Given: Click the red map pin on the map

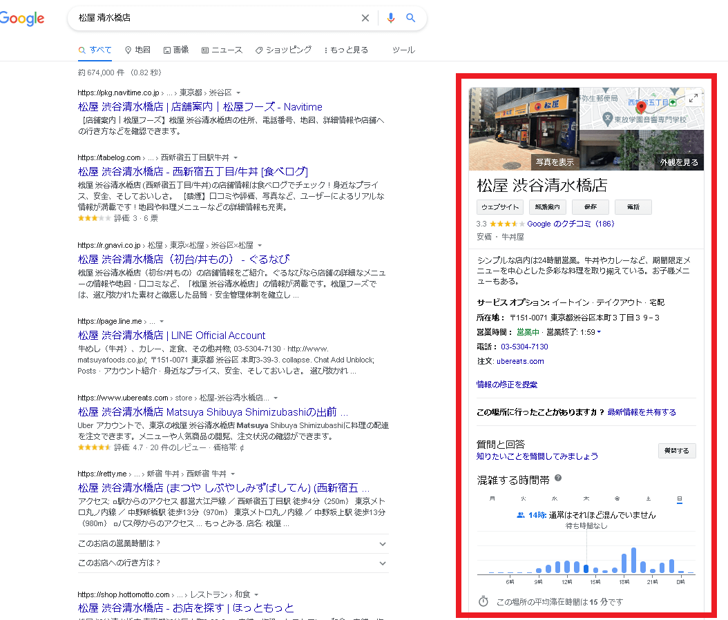Looking at the screenshot, I should click(x=641, y=107).
